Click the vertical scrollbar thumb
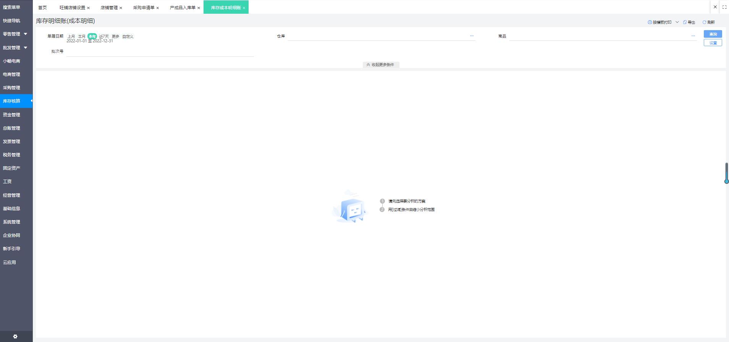 point(727,173)
